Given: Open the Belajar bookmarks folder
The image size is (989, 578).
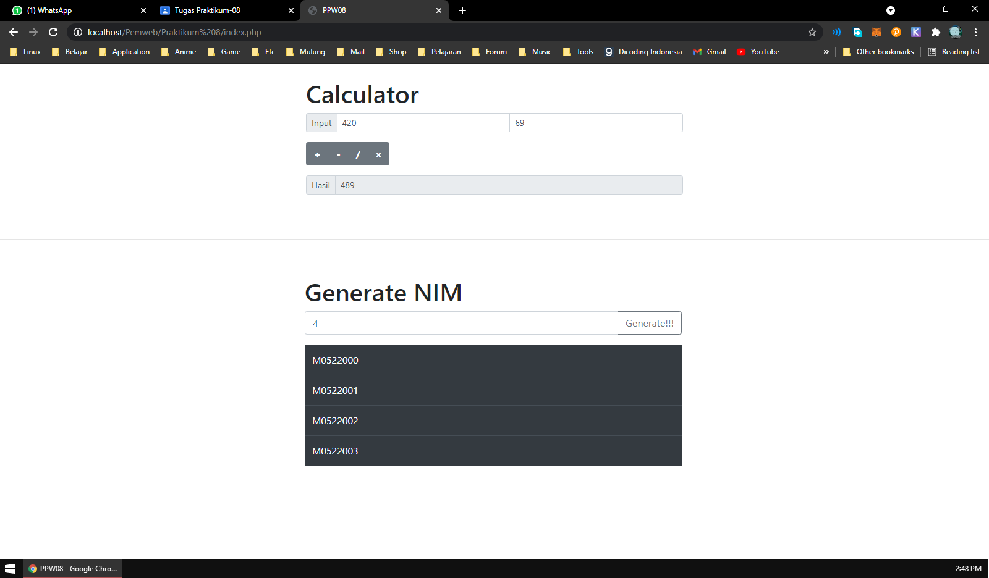Looking at the screenshot, I should pos(70,52).
